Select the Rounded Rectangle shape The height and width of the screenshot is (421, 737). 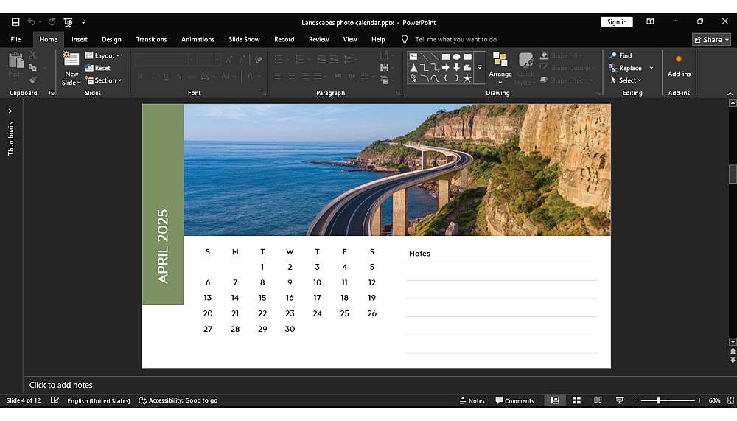(467, 57)
